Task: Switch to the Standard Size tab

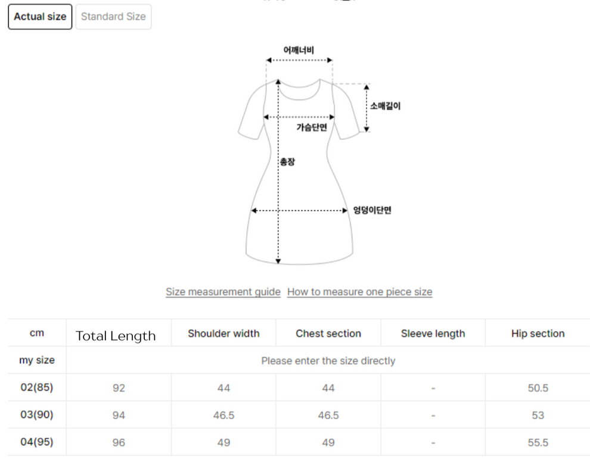Action: click(x=113, y=17)
